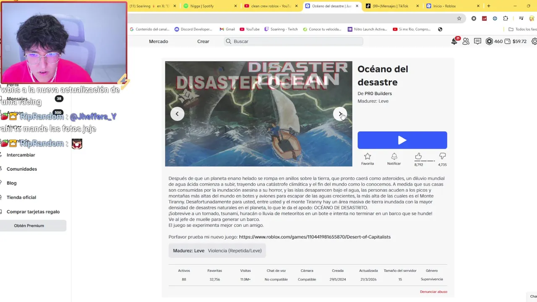Screen dimensions: 537x302
Task: Click the Madurez: Leve violence label
Action: (x=217, y=251)
